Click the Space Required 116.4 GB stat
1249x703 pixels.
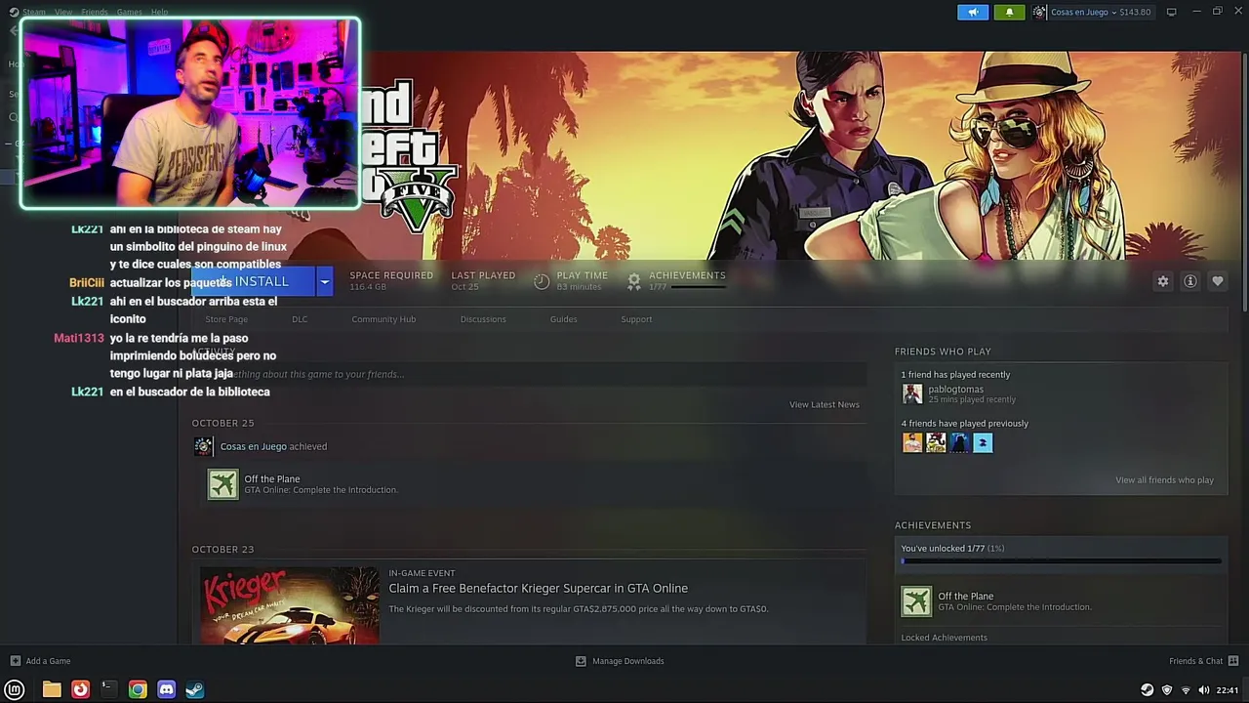[x=391, y=280]
